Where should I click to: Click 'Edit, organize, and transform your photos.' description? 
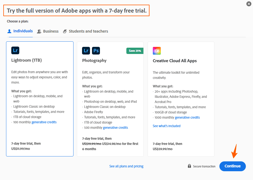(106, 75)
